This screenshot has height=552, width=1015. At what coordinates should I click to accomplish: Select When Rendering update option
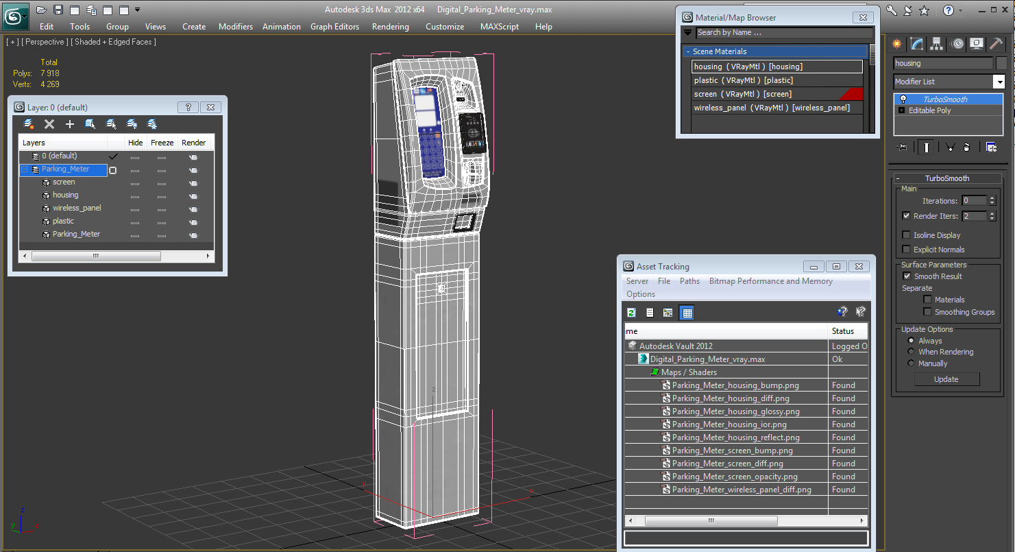911,352
